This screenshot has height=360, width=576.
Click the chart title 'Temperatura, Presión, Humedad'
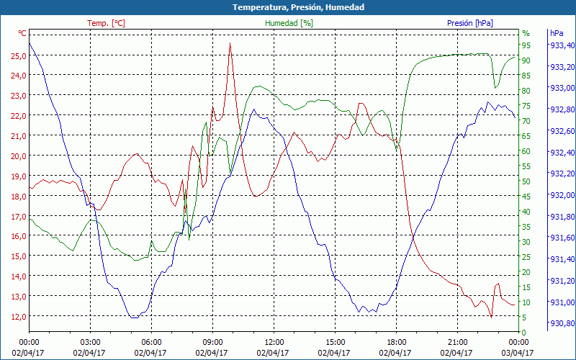pyautogui.click(x=298, y=7)
